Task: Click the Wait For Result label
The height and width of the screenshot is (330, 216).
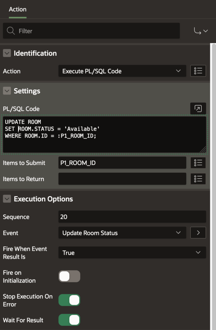Action: pos(23,320)
